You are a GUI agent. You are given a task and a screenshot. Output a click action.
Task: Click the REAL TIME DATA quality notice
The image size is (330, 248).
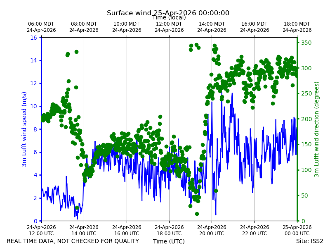tap(73, 241)
